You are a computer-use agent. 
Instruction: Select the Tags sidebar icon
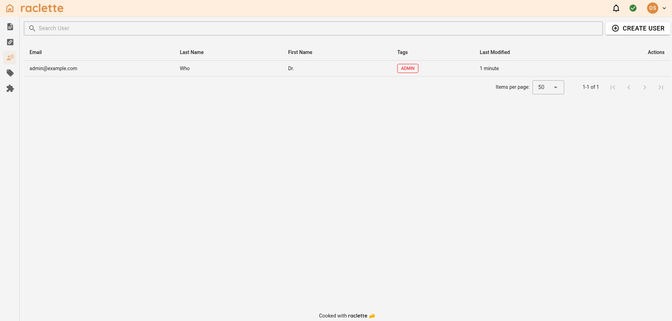(x=10, y=73)
